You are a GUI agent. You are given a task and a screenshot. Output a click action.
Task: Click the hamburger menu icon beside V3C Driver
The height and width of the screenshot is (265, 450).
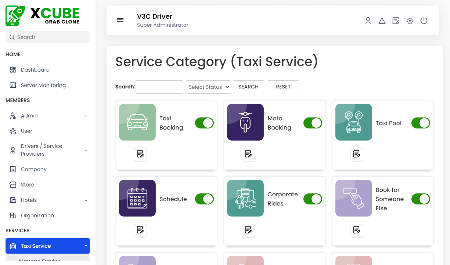point(120,20)
